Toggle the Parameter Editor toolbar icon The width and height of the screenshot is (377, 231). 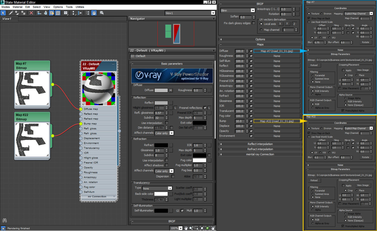[x=94, y=13]
